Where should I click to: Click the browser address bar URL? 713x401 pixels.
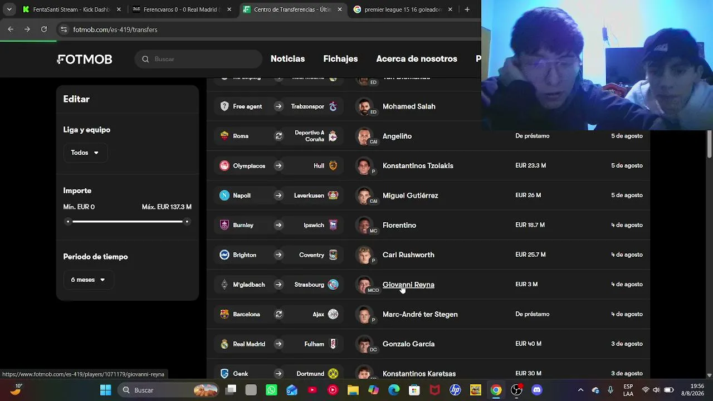point(115,30)
